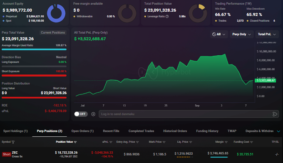This screenshot has height=163, width=283.
Task: Click the Direction Bias Neutral label
Action: click(61, 57)
